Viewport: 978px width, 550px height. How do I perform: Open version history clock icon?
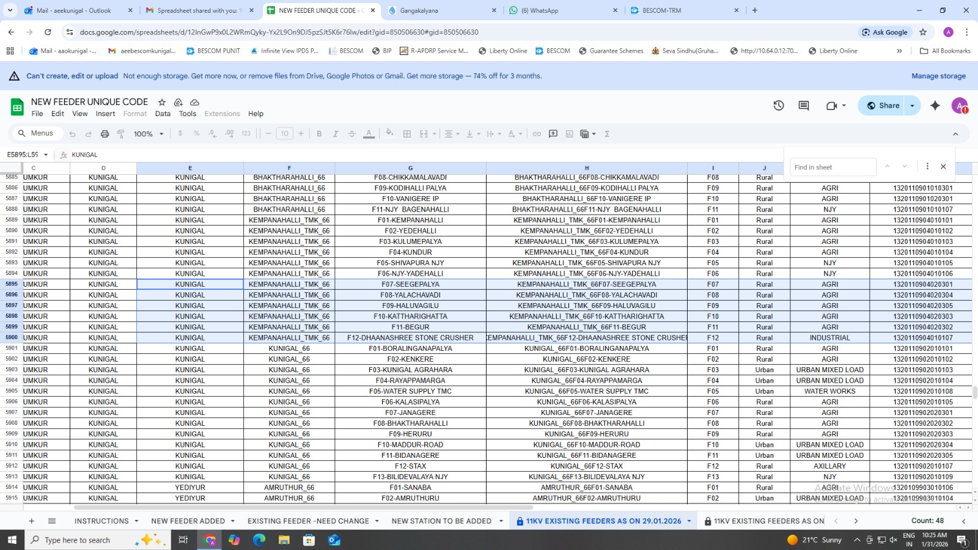click(x=778, y=106)
